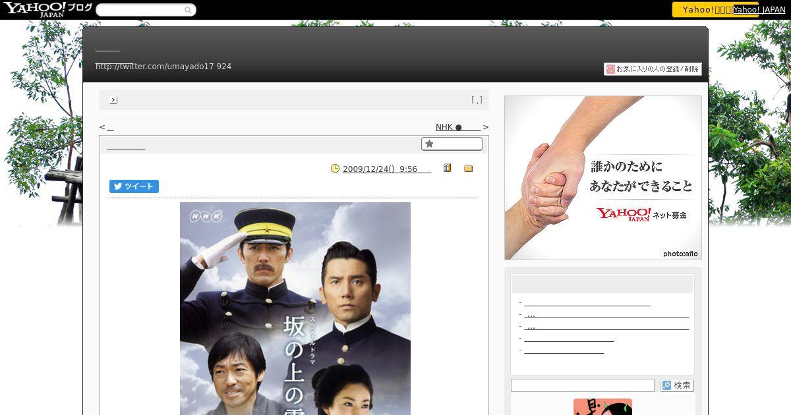Open the last link in sidebar list
The width and height of the screenshot is (791, 415).
564,350
